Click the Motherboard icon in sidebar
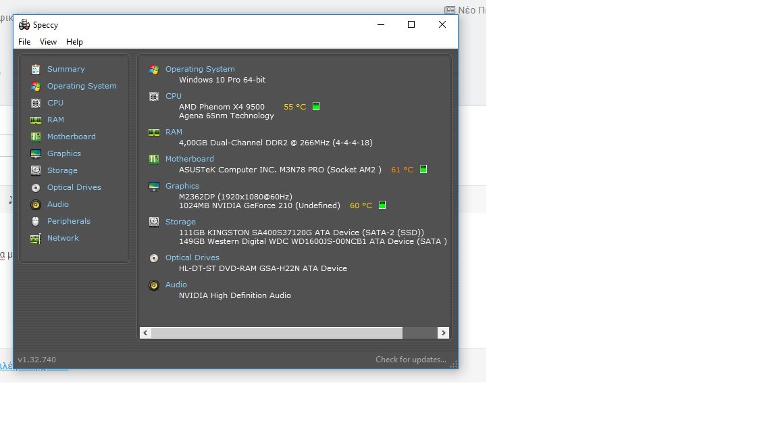 (36, 137)
